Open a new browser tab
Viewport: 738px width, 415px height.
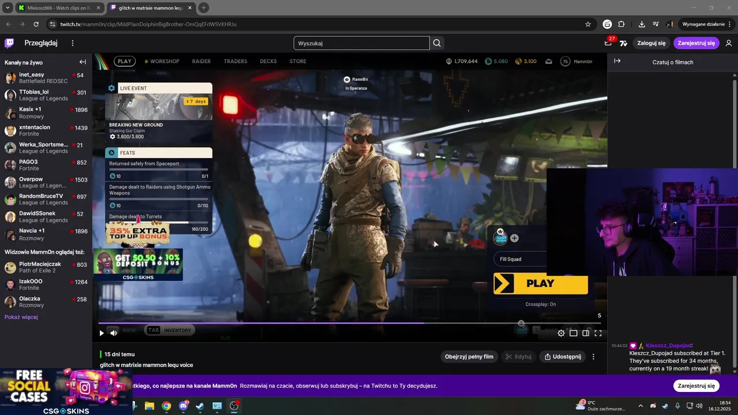click(x=204, y=8)
